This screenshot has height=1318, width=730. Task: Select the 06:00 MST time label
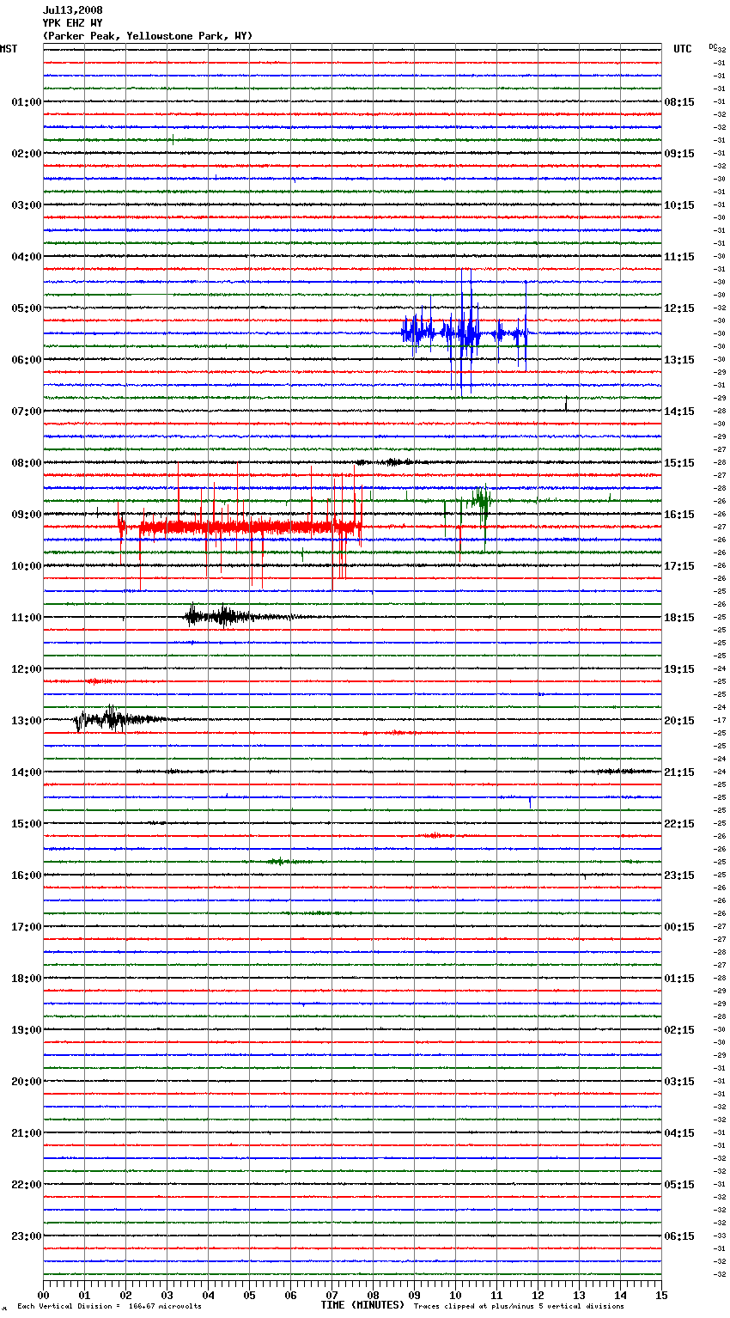click(26, 360)
